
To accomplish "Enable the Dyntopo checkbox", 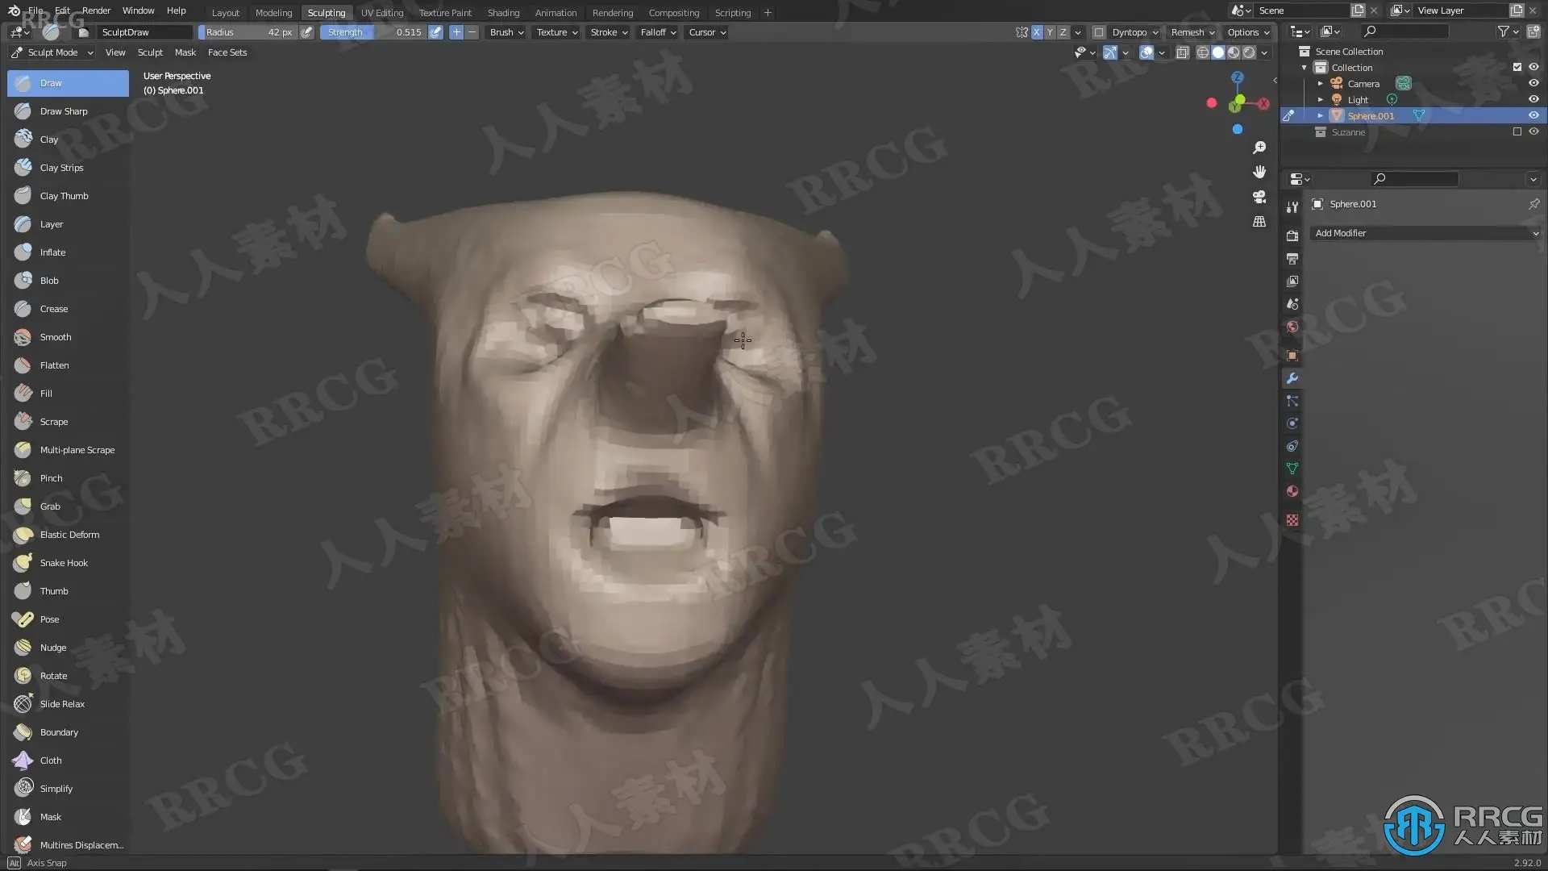I will click(x=1099, y=32).
